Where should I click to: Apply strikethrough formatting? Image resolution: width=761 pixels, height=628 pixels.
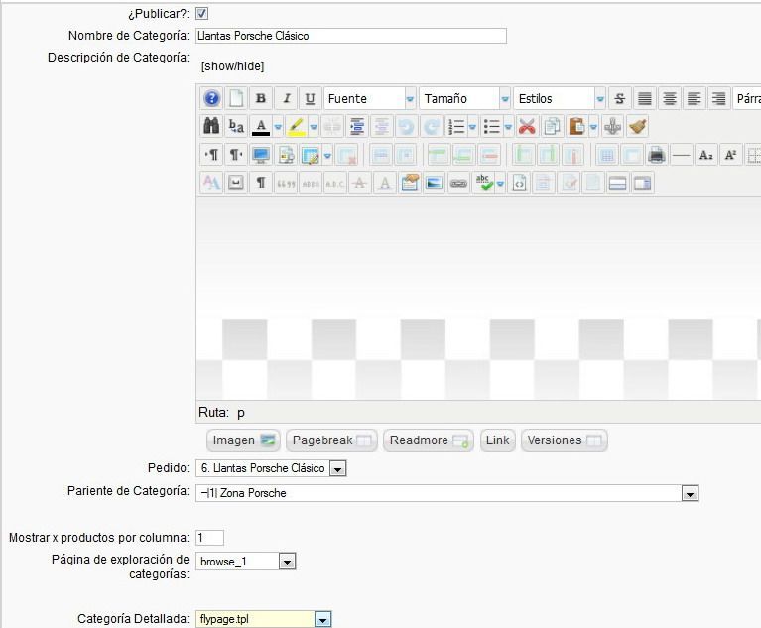pyautogui.click(x=620, y=98)
